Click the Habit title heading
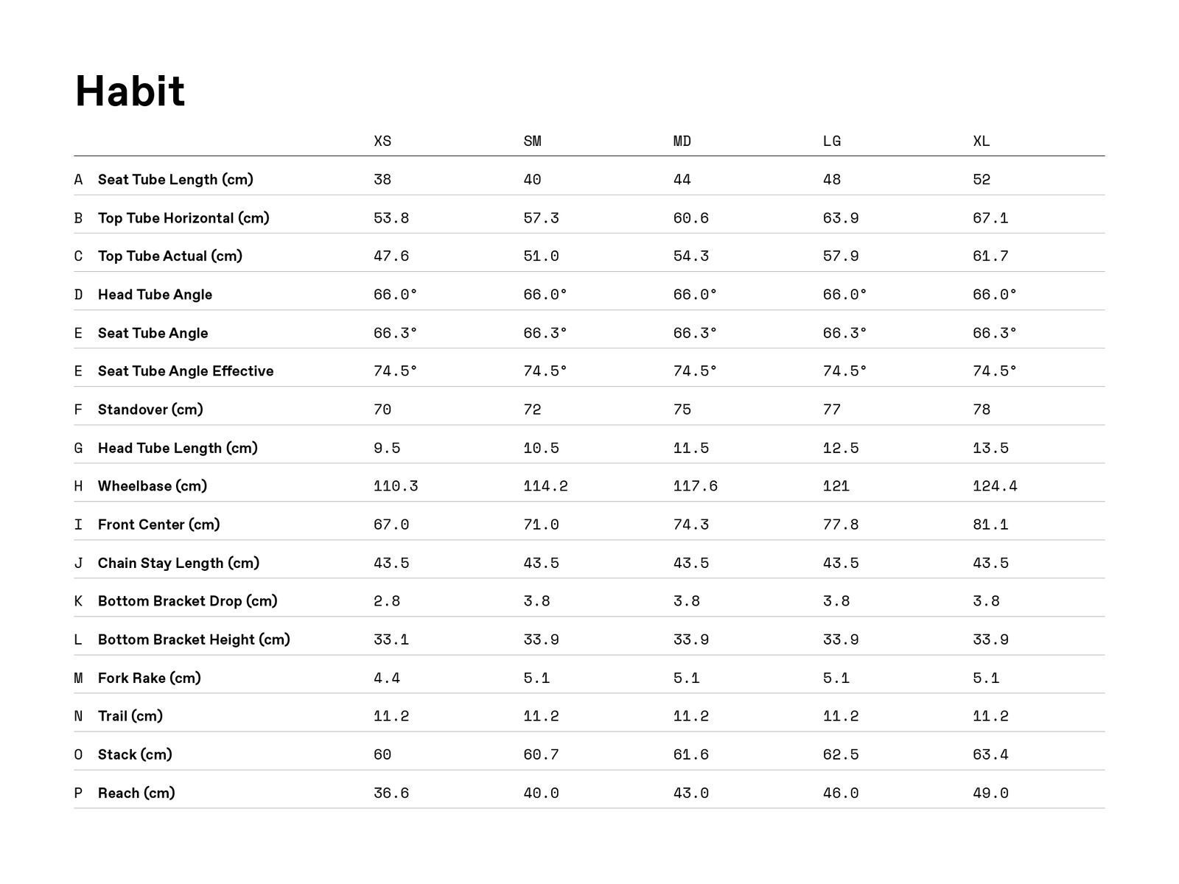This screenshot has height=884, width=1179. pyautogui.click(x=130, y=91)
